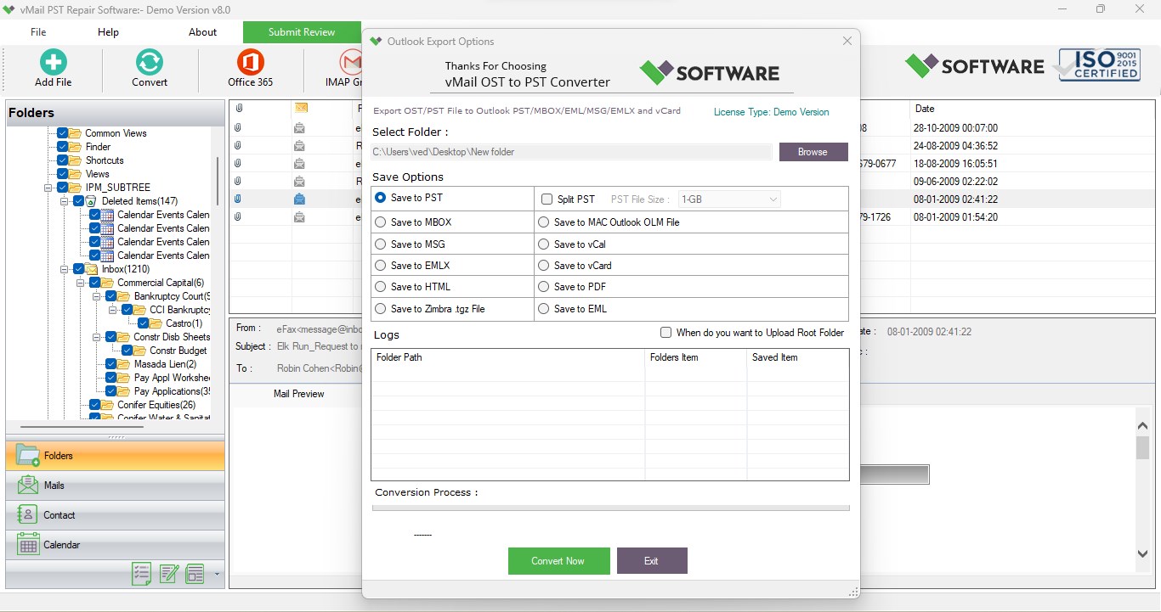
Task: Switch to Folders view in navigation pane
Action: [x=116, y=456]
